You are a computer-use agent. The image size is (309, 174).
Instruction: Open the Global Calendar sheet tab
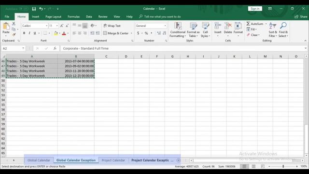click(39, 160)
